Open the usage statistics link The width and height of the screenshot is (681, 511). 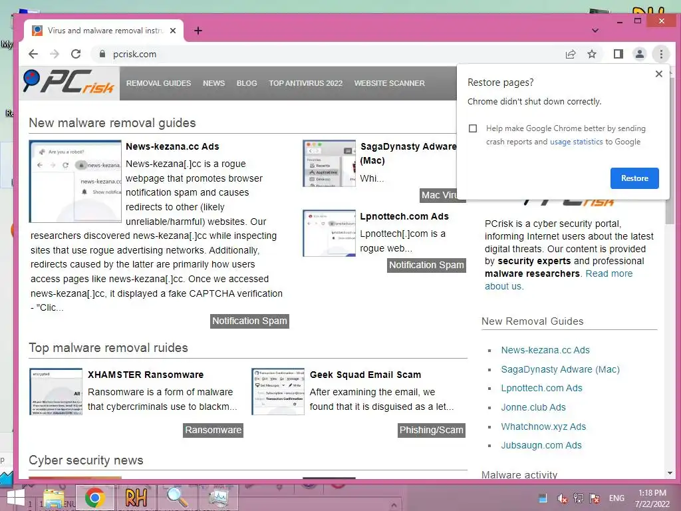point(577,142)
